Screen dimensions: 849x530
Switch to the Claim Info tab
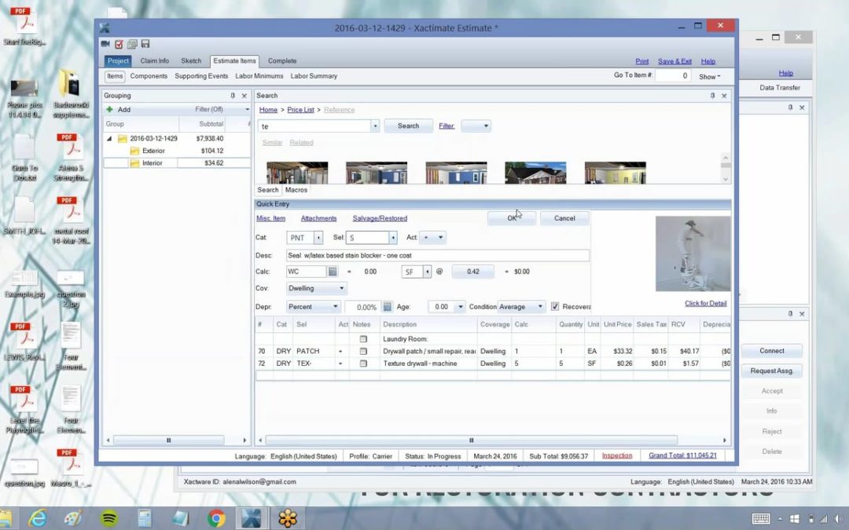(x=155, y=61)
